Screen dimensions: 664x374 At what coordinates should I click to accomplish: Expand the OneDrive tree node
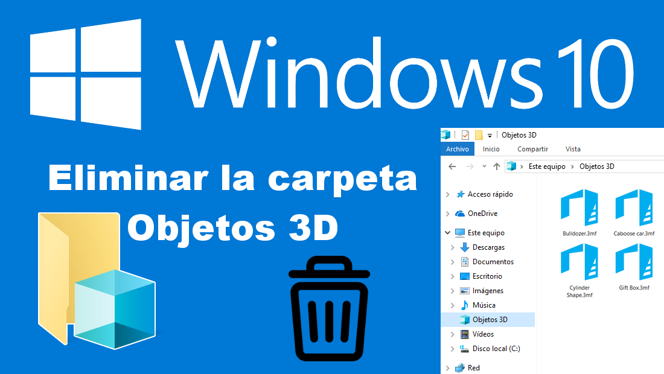(448, 214)
